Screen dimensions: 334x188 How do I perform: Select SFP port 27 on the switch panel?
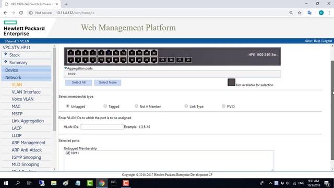pos(180,60)
